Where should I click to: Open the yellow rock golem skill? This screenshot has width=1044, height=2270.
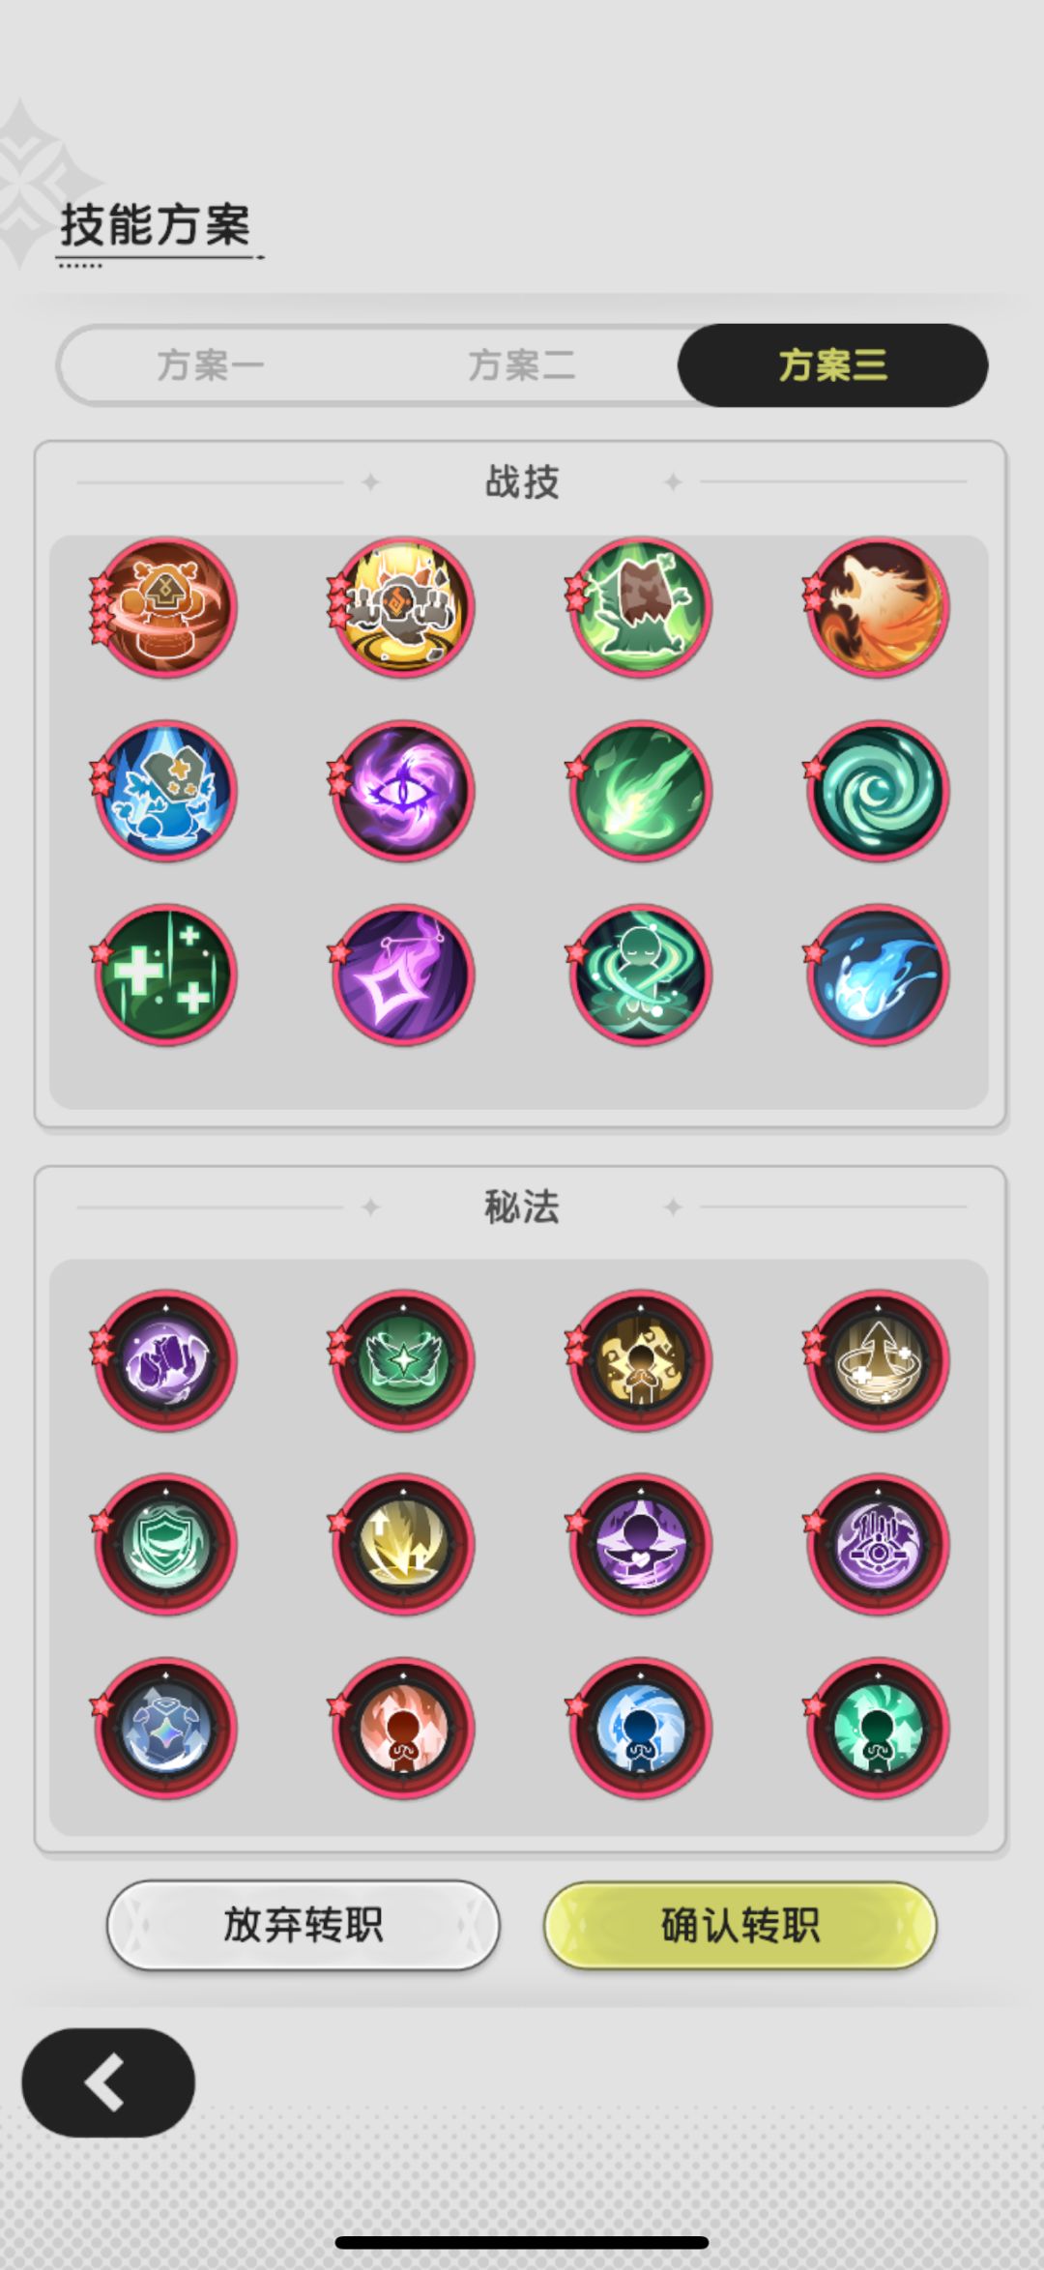click(403, 607)
